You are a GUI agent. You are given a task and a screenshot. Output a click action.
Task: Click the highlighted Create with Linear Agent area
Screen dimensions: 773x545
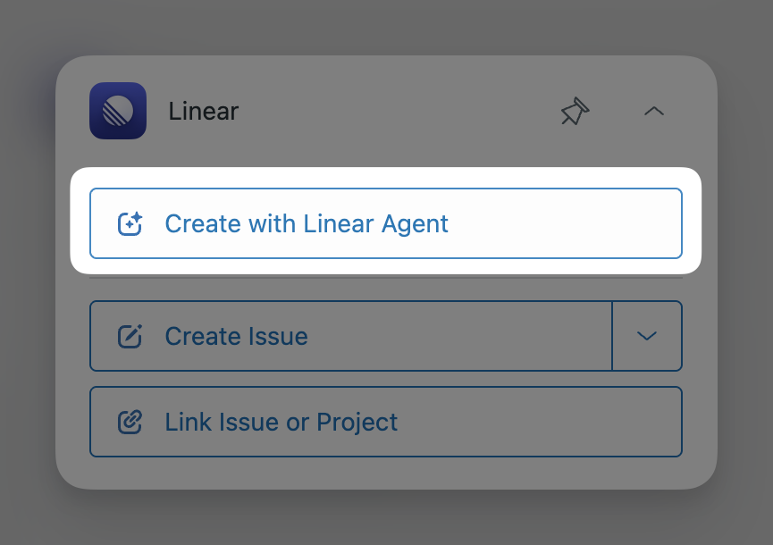[386, 224]
